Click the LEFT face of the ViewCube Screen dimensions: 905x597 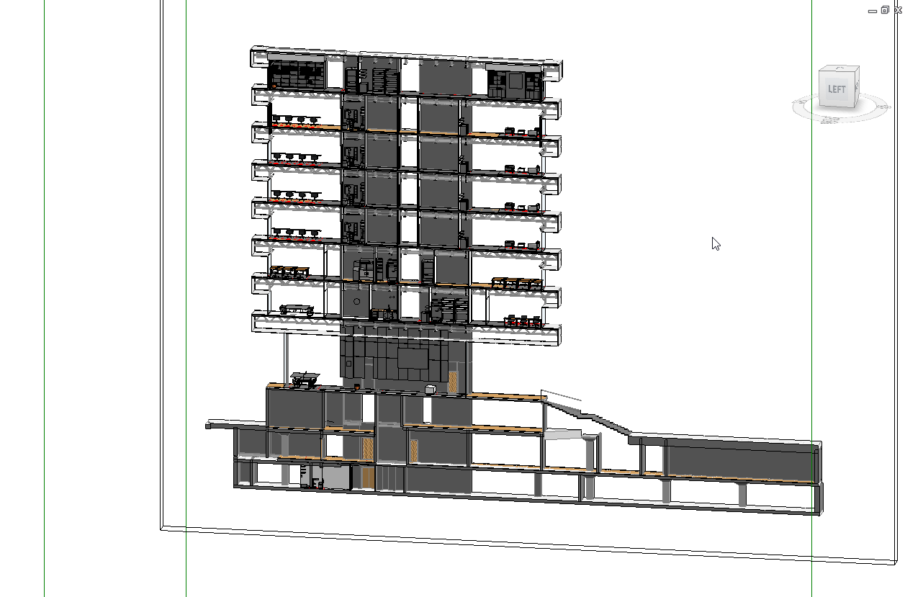835,90
